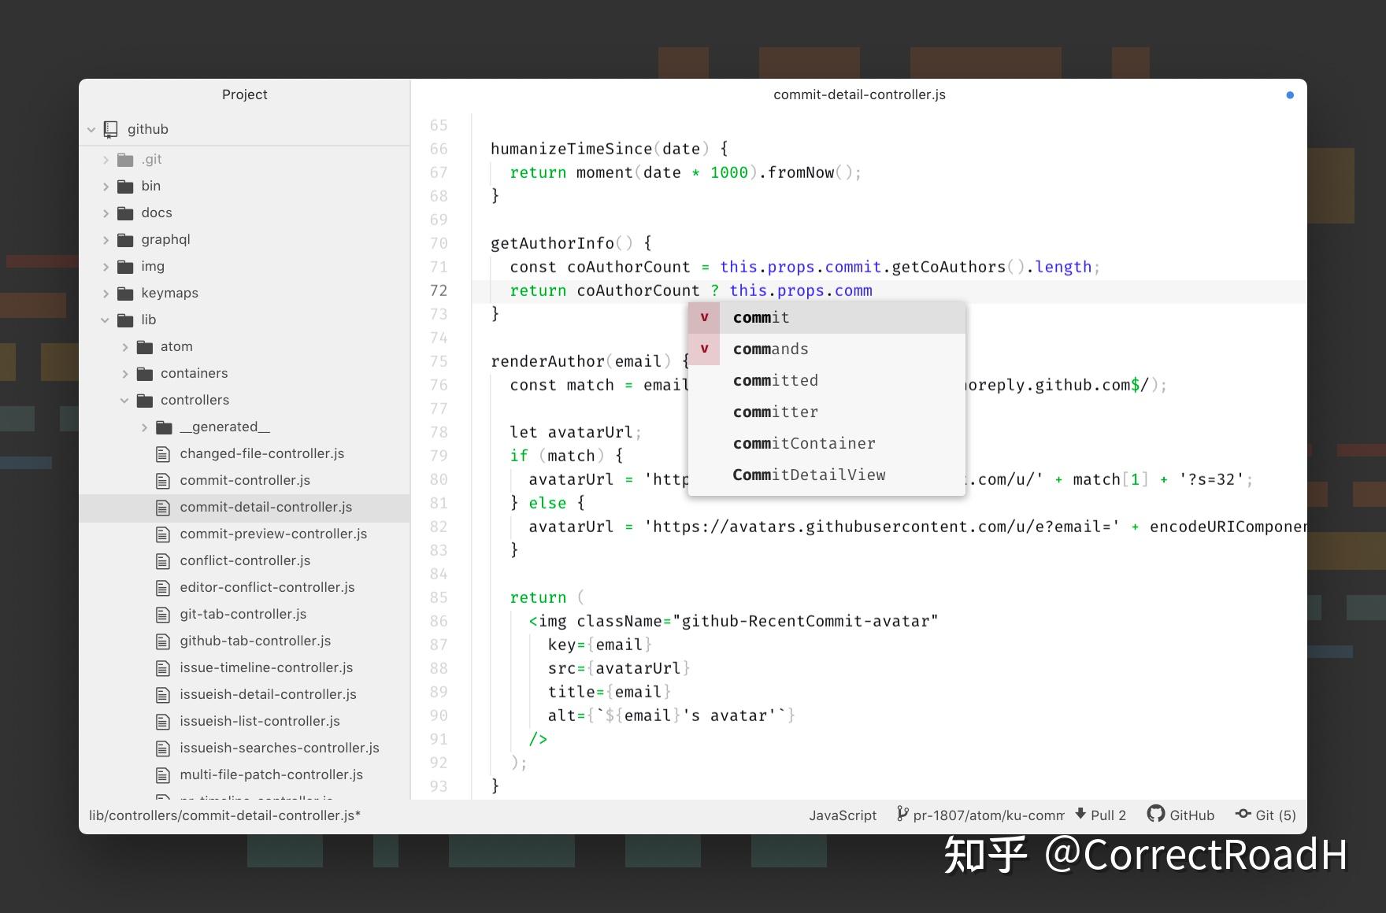Select the Project panel tab

coord(244,94)
